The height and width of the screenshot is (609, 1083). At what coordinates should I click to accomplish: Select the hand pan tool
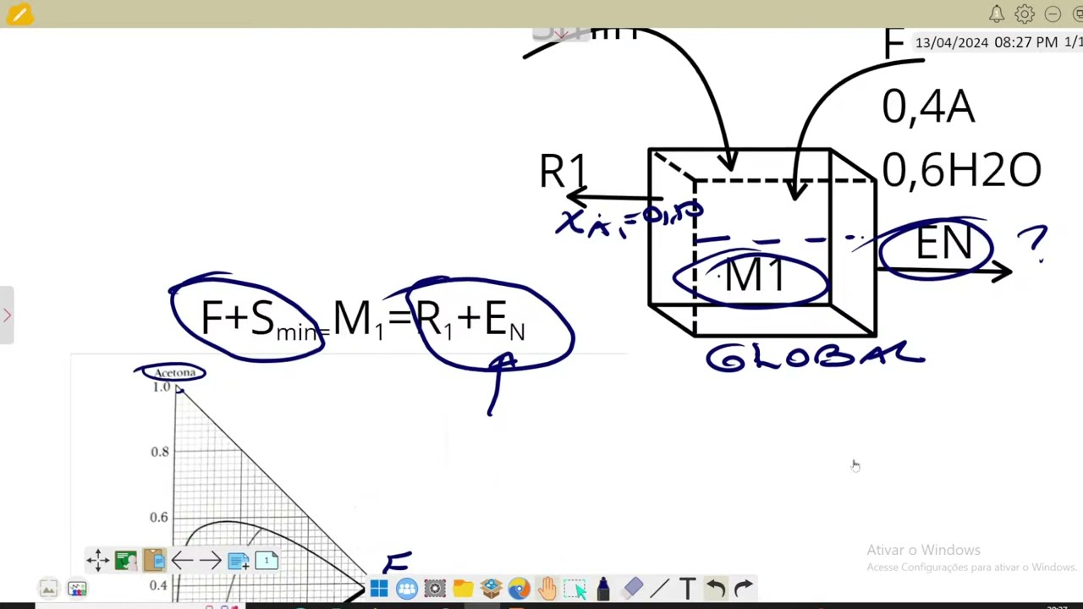(x=547, y=589)
